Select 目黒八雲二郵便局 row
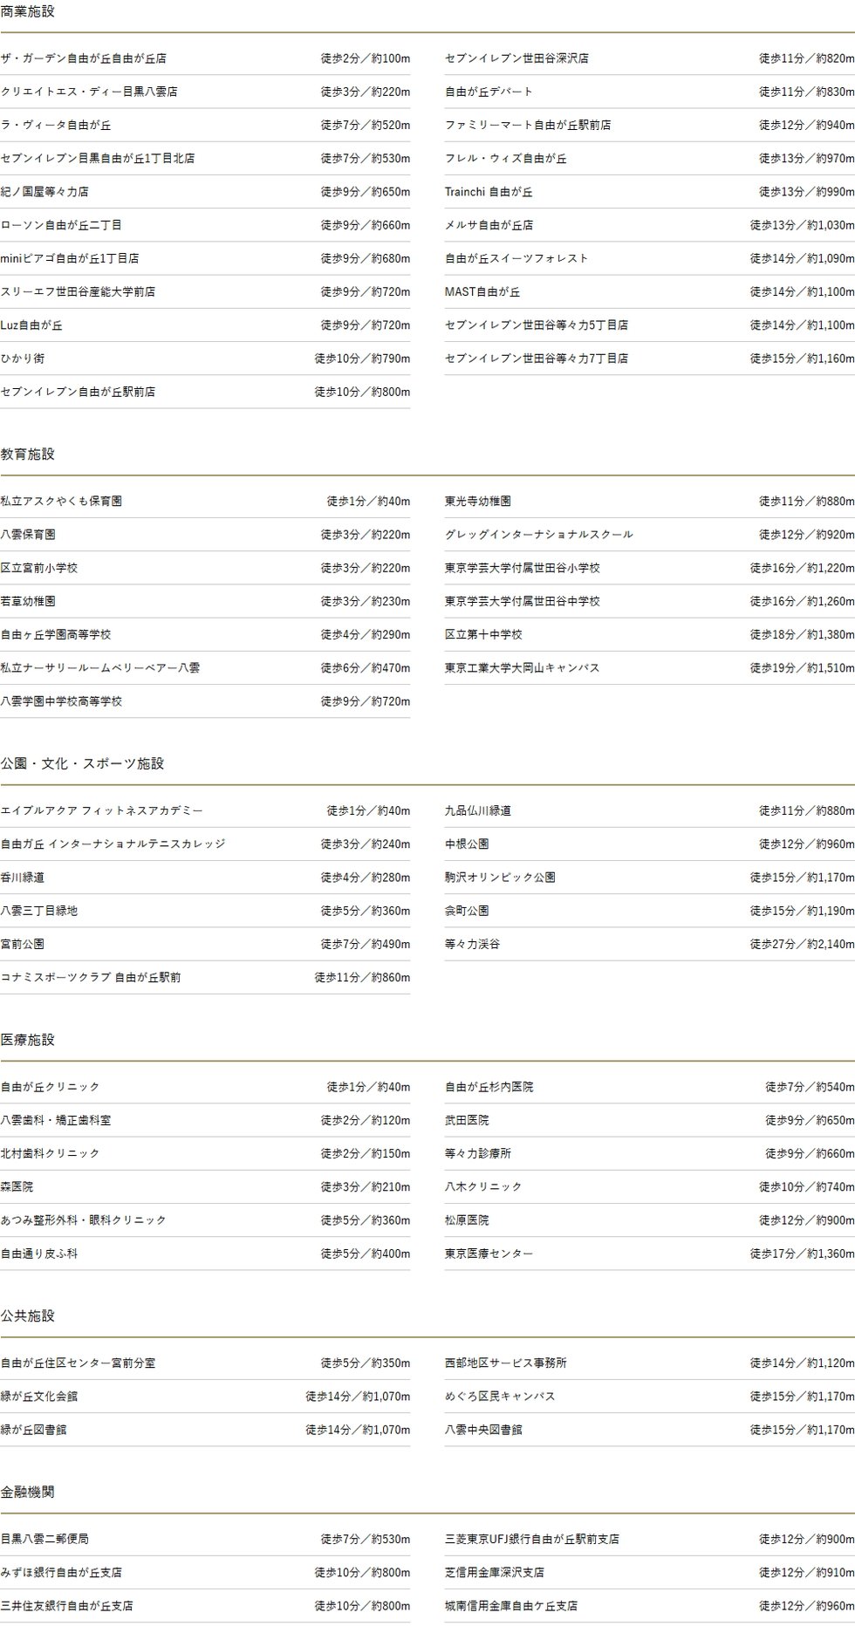The height and width of the screenshot is (1633, 855). [x=205, y=1540]
